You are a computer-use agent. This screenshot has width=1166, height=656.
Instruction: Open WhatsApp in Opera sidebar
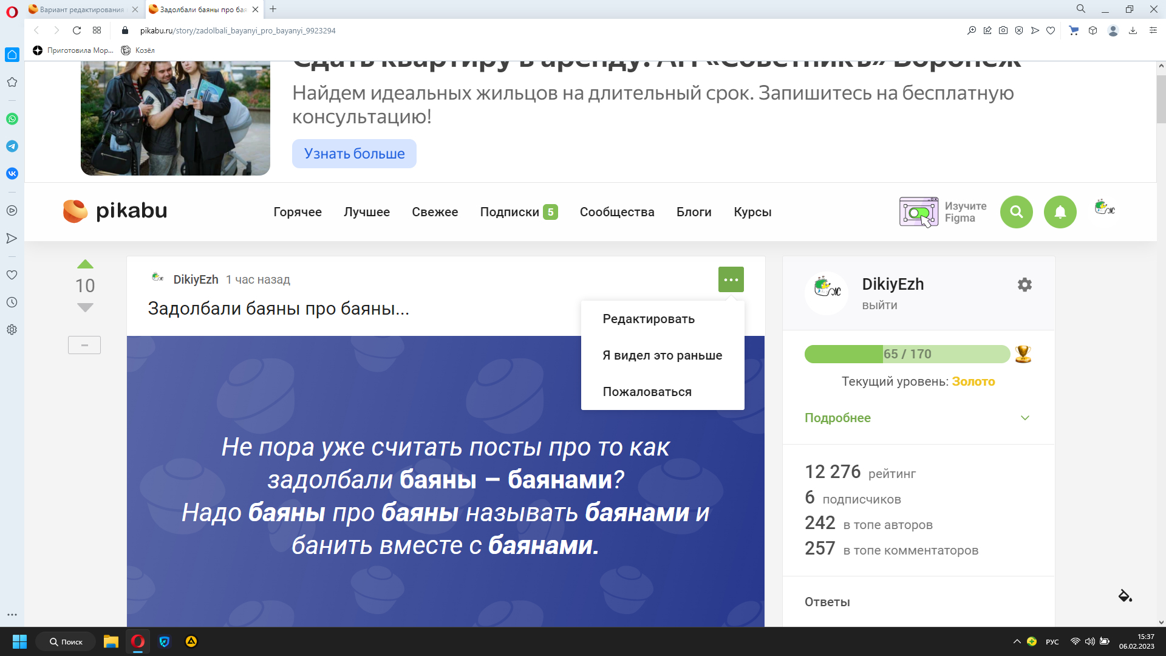(12, 119)
